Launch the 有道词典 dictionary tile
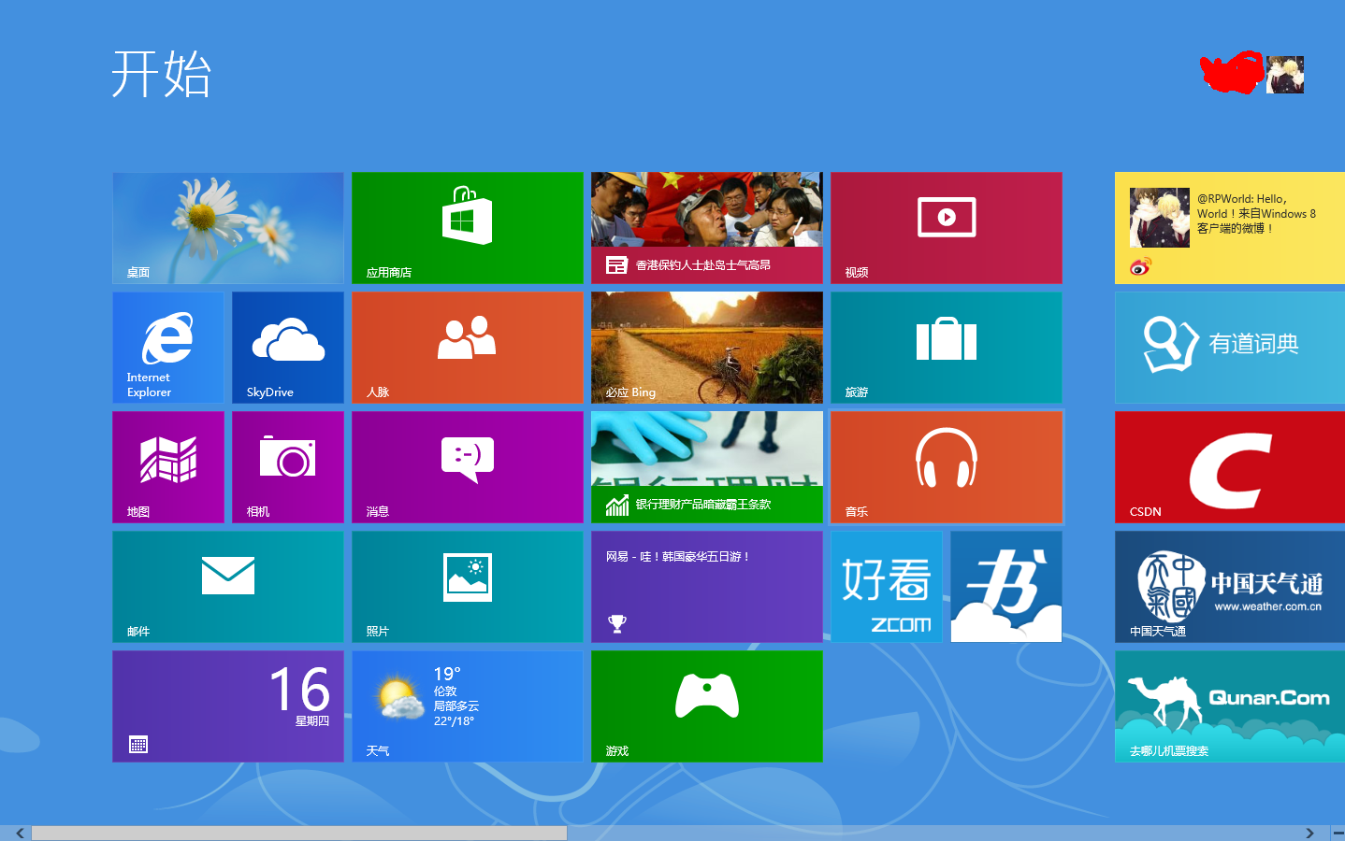The image size is (1345, 841). point(1230,348)
